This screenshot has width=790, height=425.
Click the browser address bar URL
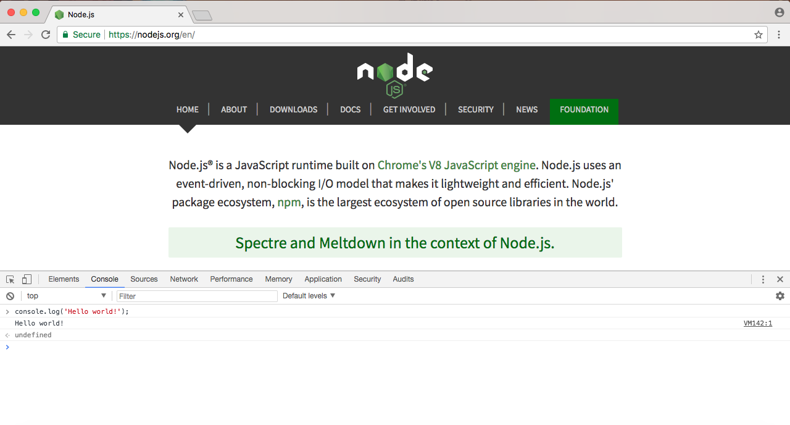[152, 35]
